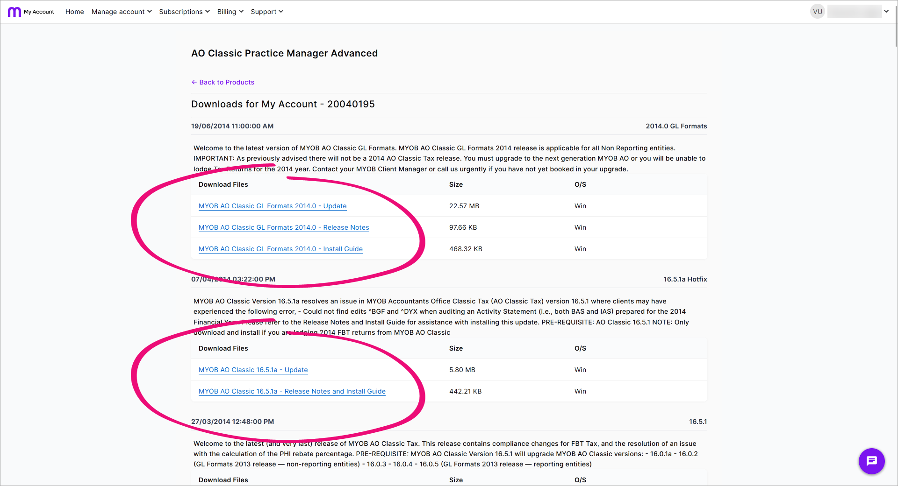Expand the user account dropdown arrow
This screenshot has width=898, height=486.
coord(886,12)
